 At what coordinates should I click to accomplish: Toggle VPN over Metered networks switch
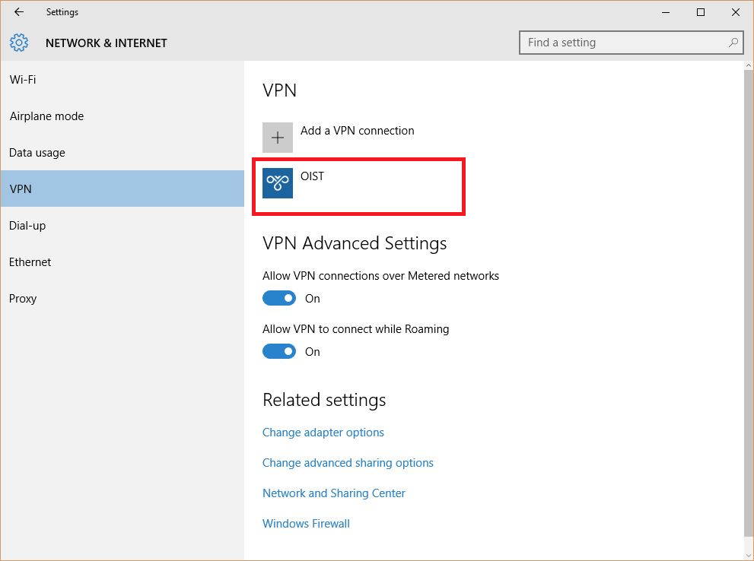(x=279, y=299)
